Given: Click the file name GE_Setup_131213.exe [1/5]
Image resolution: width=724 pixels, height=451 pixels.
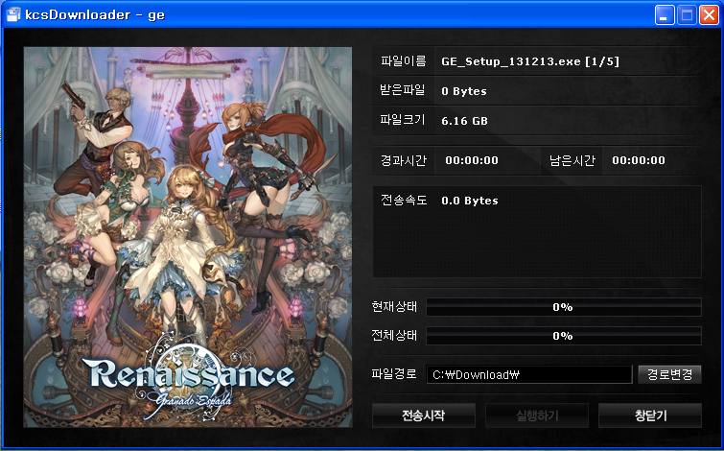Looking at the screenshot, I should pos(530,61).
